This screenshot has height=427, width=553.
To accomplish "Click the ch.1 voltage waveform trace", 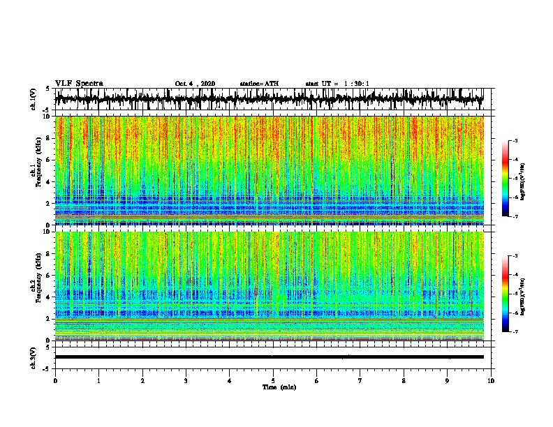I will coord(269,99).
